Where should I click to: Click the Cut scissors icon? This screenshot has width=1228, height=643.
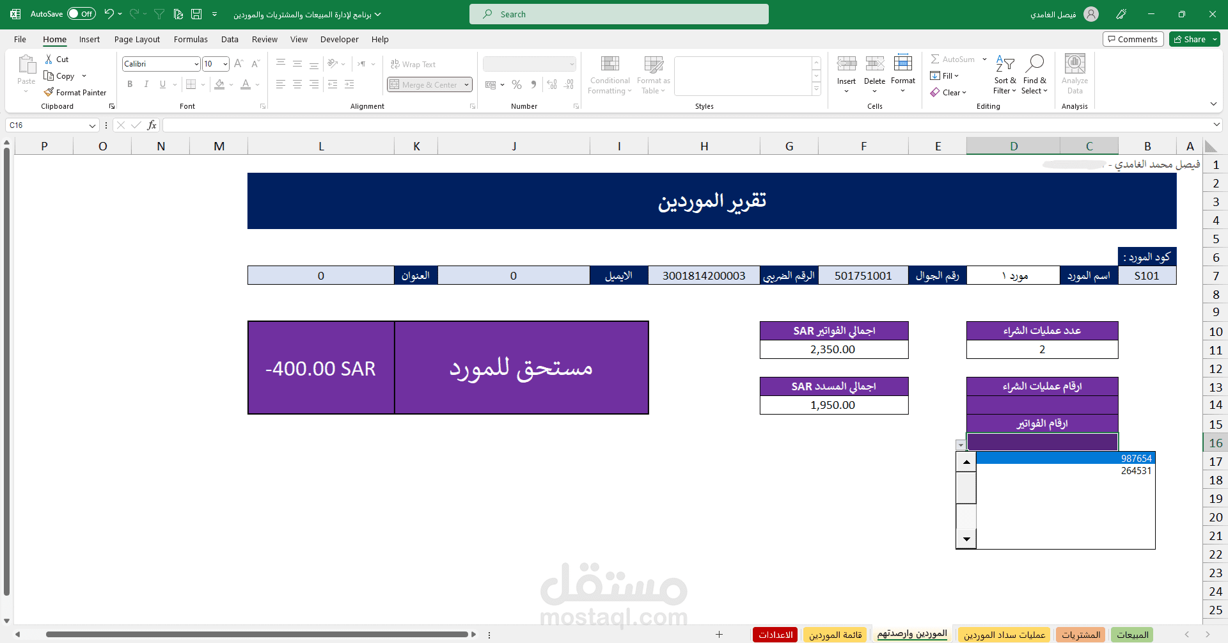pyautogui.click(x=49, y=59)
